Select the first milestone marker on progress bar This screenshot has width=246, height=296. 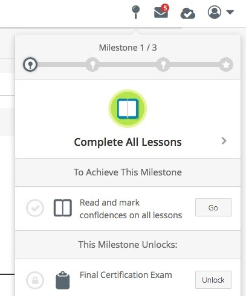(30, 65)
